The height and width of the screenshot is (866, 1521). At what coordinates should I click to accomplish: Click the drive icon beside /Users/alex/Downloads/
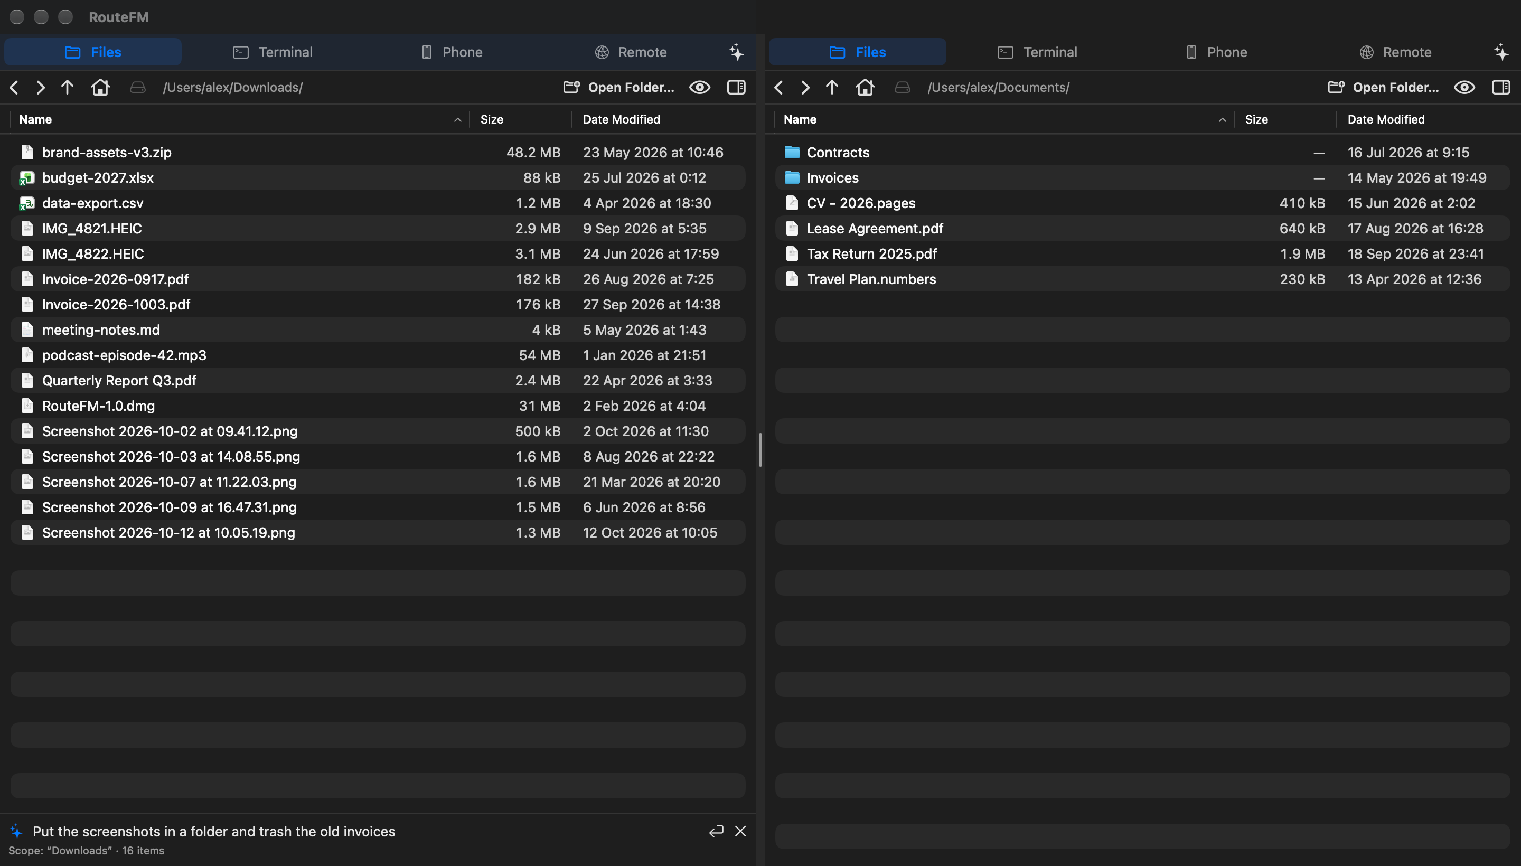coord(138,88)
